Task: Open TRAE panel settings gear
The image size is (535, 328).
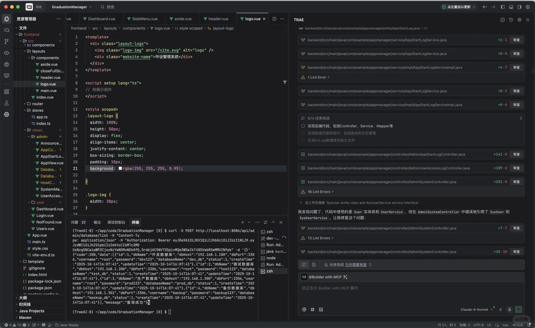Action: 520,20
